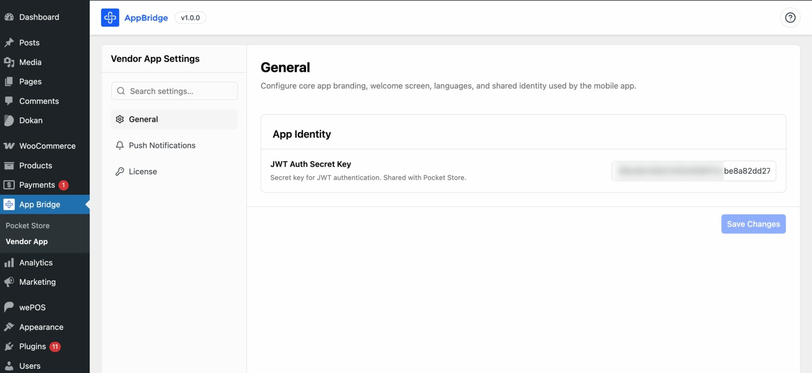
Task: Open the Users menu label
Action: tap(30, 366)
